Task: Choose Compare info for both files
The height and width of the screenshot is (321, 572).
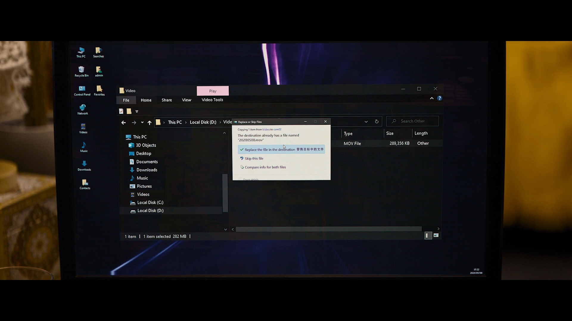Action: point(265,167)
